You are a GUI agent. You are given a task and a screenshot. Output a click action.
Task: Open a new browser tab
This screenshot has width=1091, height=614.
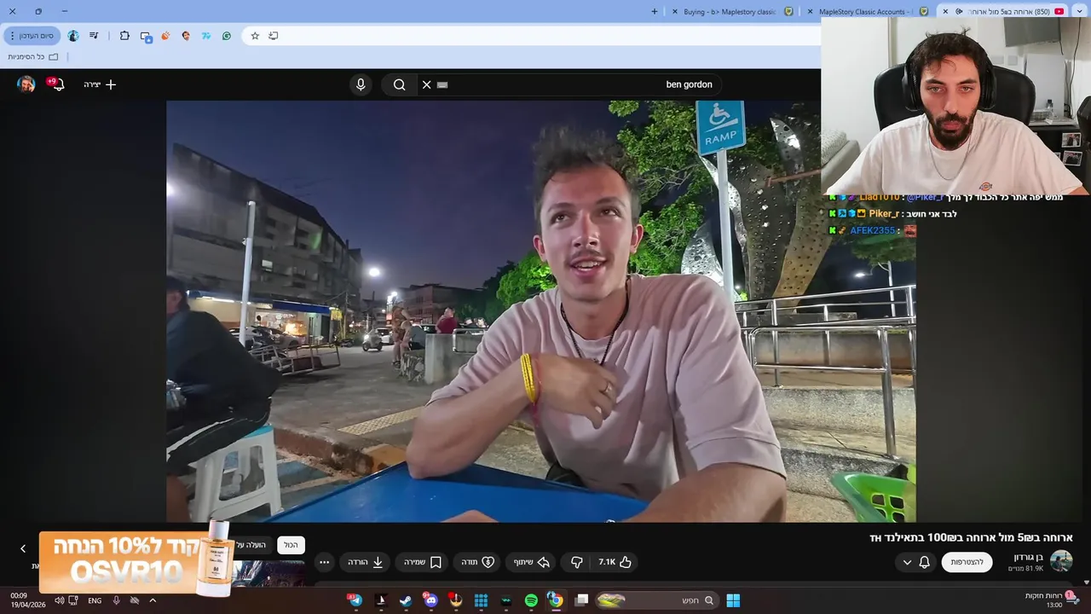click(x=655, y=12)
